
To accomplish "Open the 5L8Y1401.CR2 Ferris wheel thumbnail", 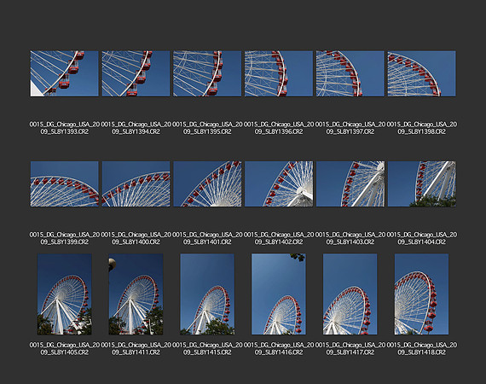I will [x=207, y=184].
